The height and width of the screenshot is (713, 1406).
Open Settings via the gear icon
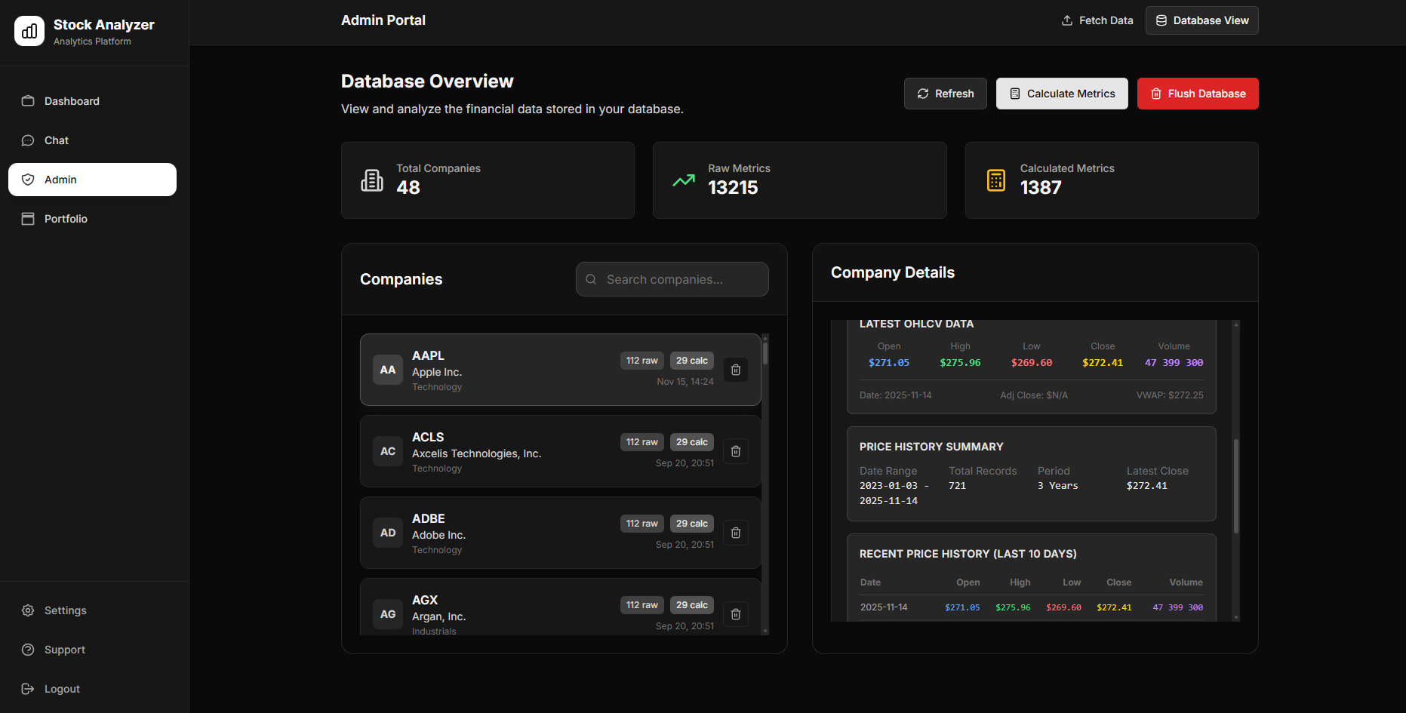tap(27, 610)
